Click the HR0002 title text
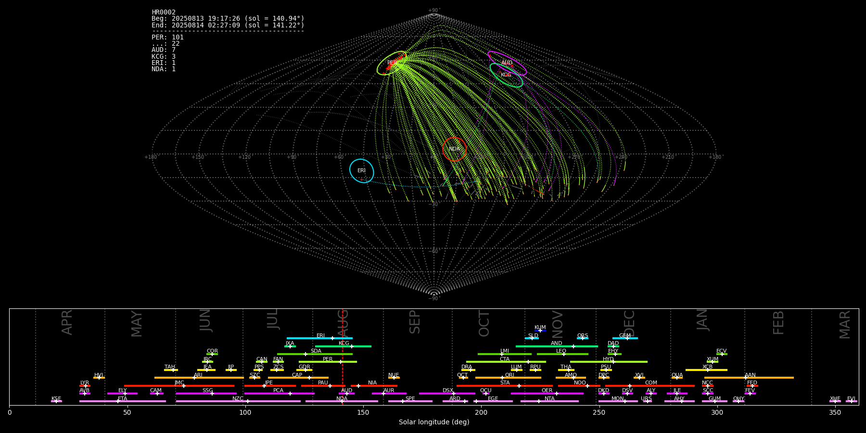Image resolution: width=866 pixels, height=433 pixels. coord(164,13)
